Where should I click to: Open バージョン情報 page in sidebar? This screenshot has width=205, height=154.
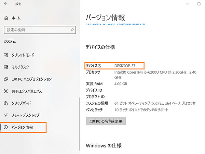pyautogui.click(x=23, y=127)
